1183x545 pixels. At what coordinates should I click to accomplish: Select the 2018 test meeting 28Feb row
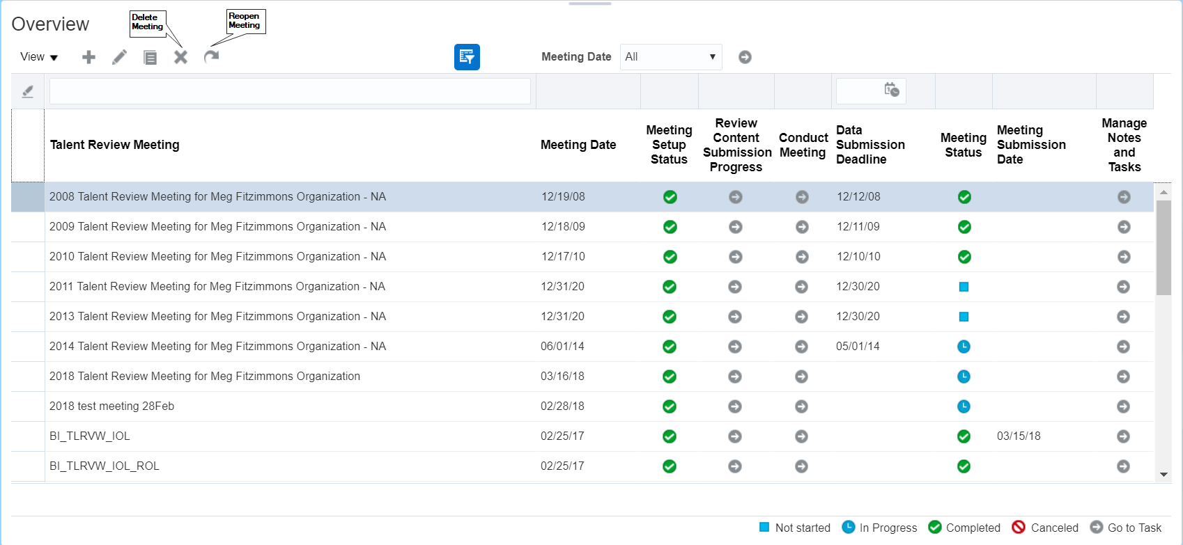click(x=111, y=406)
